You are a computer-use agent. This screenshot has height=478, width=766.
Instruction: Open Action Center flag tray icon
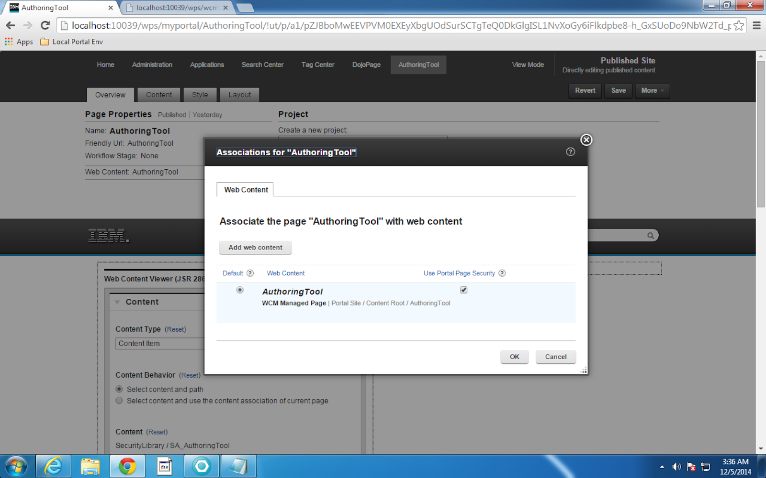tap(691, 467)
